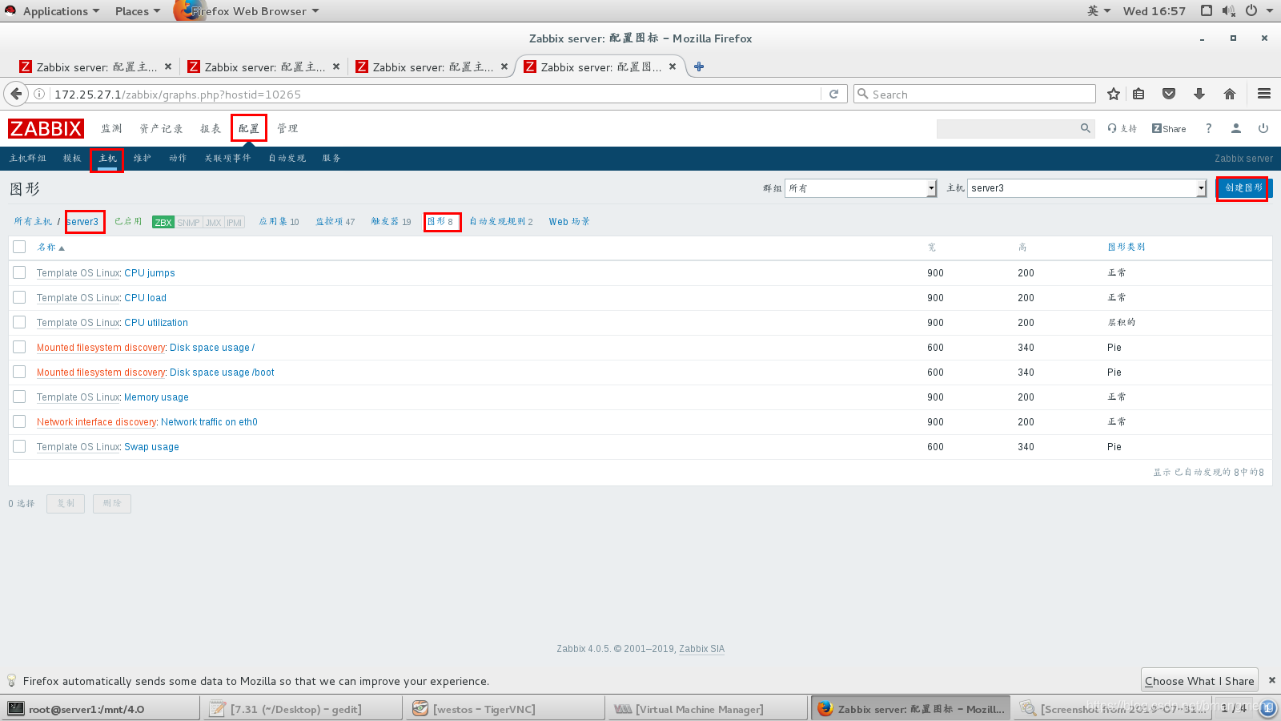Open the input language selector
Image resolution: width=1281 pixels, height=721 pixels.
(1098, 10)
